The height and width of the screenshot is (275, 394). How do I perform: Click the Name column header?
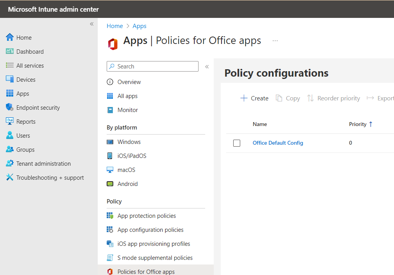pos(260,124)
